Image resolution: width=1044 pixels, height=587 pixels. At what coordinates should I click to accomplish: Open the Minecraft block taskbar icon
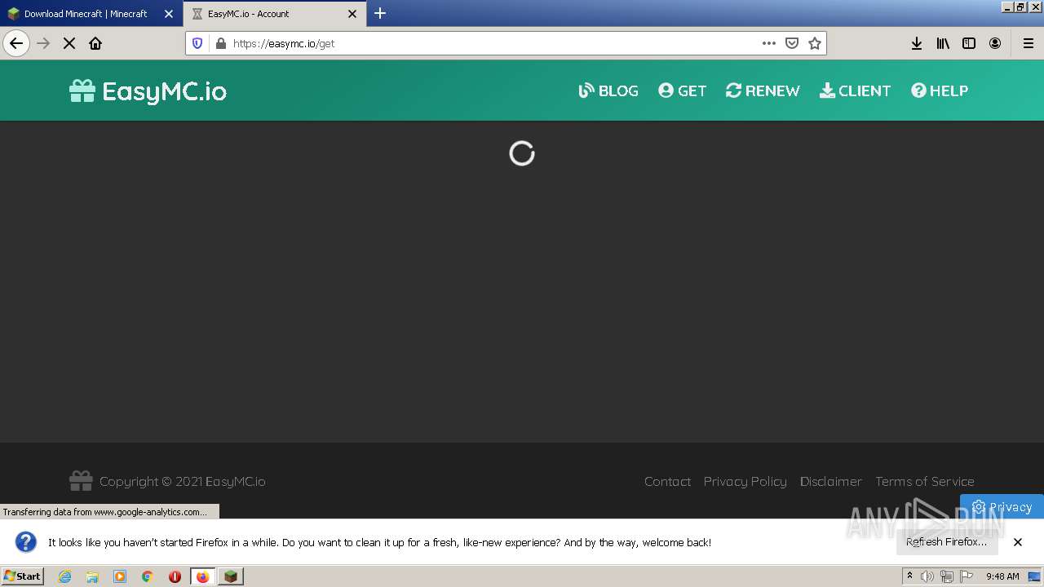click(x=231, y=576)
